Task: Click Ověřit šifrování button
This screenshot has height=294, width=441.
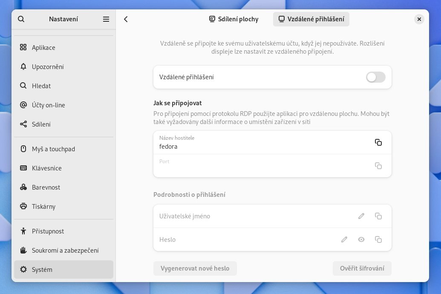Action: [x=362, y=268]
